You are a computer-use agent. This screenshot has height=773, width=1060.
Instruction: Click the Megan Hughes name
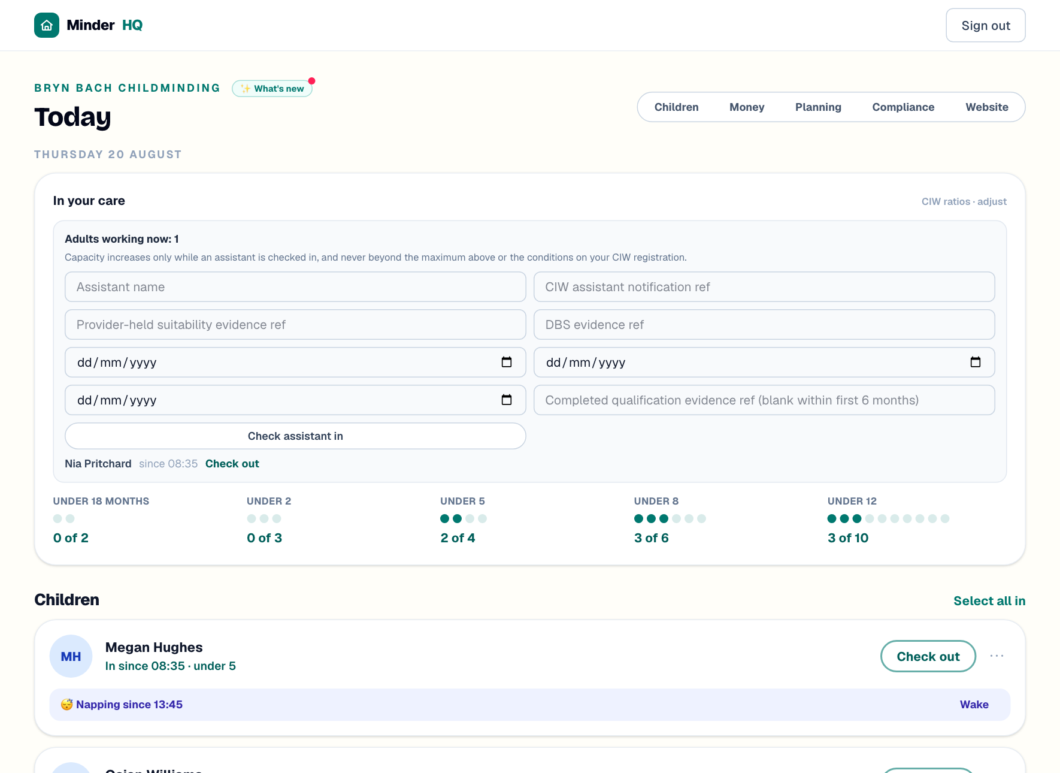[154, 647]
